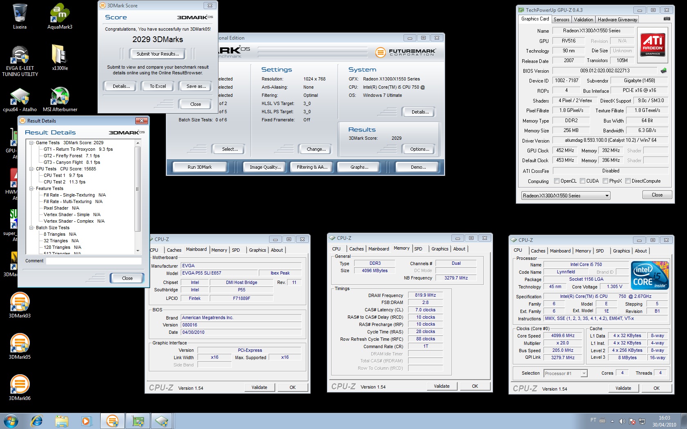Click the GPU-Z screenshot camera icon
The image size is (687, 429).
tap(667, 19)
